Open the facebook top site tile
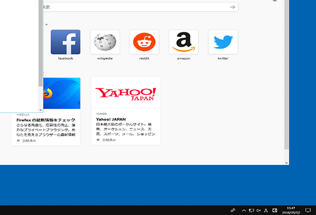Viewport: 316px width, 215px height. (x=66, y=42)
